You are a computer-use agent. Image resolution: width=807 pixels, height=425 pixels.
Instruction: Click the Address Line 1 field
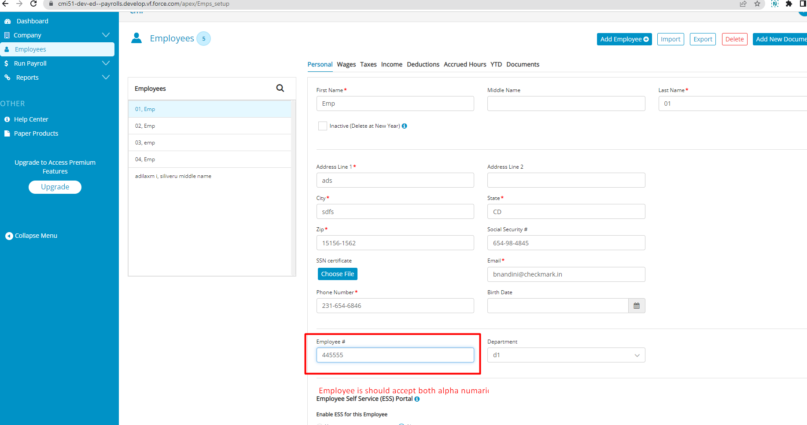point(395,180)
